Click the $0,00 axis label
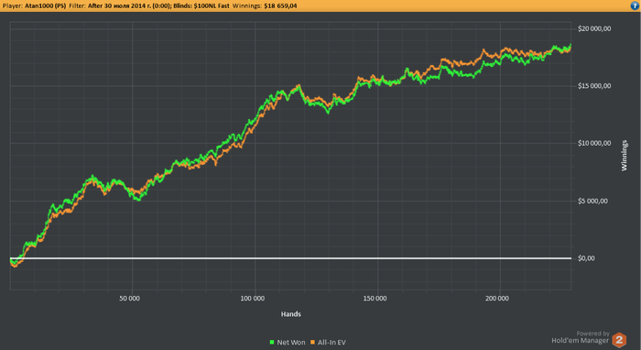This screenshot has width=641, height=350. click(586, 258)
